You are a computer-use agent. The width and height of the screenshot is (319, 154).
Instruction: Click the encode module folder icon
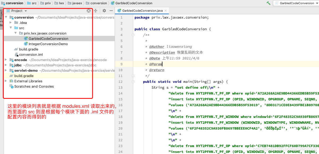(11, 60)
